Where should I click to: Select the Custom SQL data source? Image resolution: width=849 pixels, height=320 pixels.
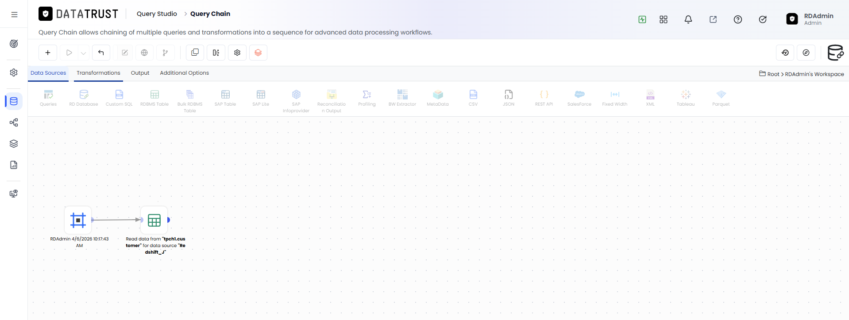click(119, 98)
